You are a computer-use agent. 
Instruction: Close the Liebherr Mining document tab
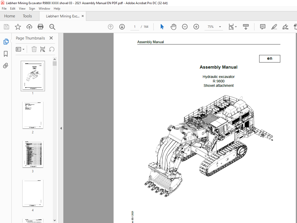click(83, 16)
